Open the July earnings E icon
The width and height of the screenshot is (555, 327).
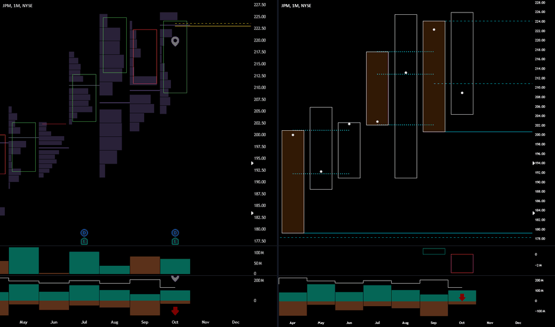(x=84, y=241)
